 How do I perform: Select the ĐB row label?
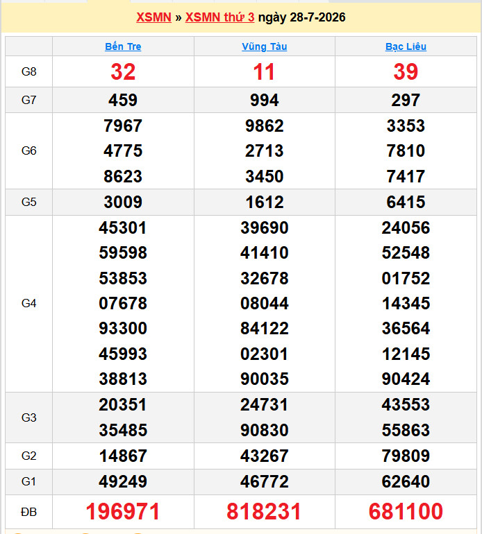coord(28,512)
